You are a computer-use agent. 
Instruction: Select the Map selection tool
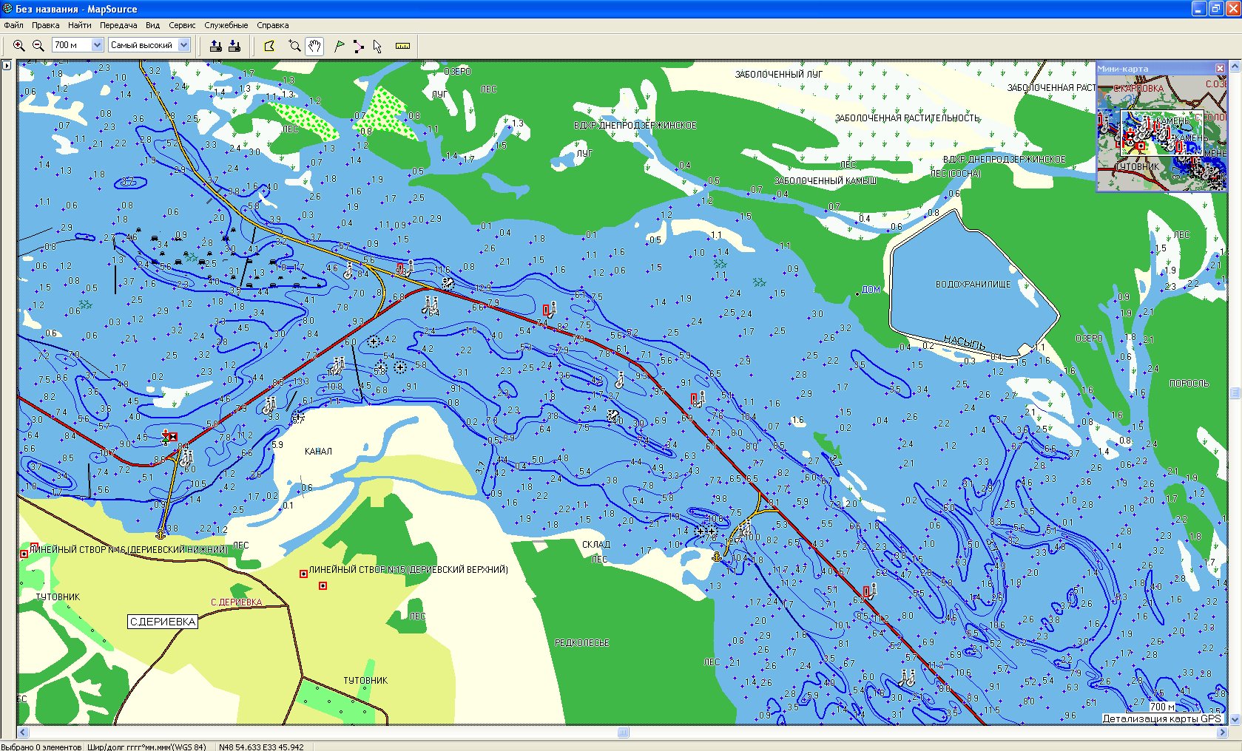[269, 46]
